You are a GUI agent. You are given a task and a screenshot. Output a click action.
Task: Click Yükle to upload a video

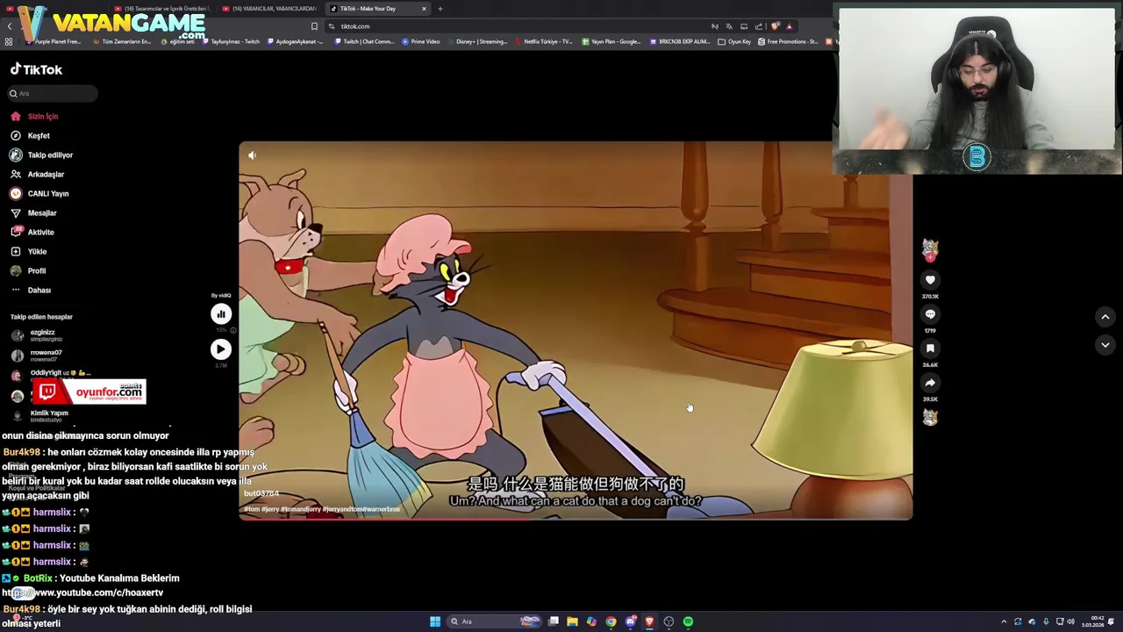coord(29,251)
